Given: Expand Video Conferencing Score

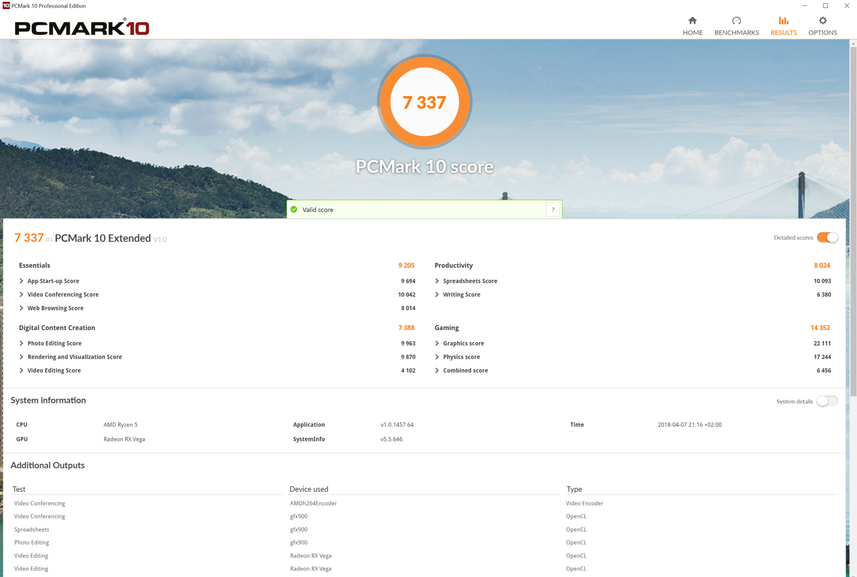Looking at the screenshot, I should tap(21, 294).
